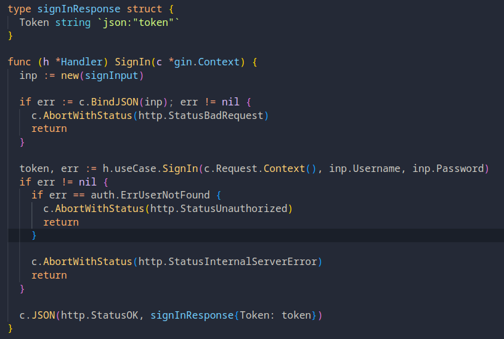504x339 pixels.
Task: Click the signInResponse struct type name
Action: tap(79, 9)
